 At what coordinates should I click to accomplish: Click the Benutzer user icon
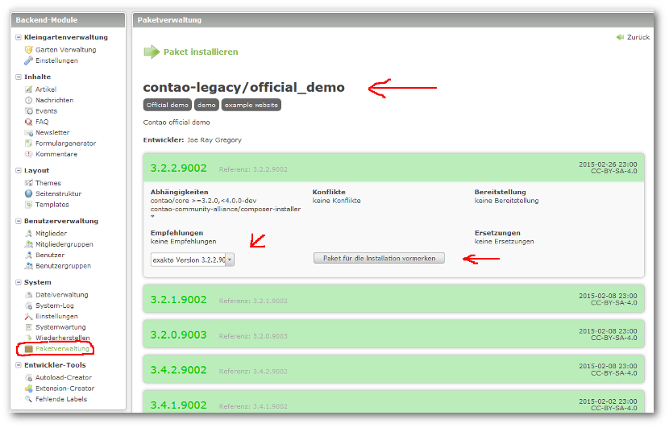[x=28, y=256]
